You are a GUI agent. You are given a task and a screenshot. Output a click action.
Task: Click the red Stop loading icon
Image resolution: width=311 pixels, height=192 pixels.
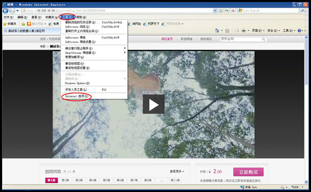(233, 11)
